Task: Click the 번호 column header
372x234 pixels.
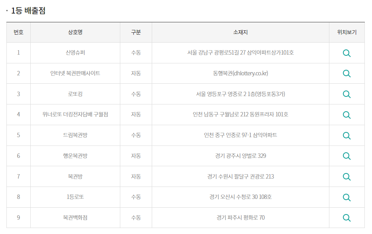Action: click(x=19, y=32)
